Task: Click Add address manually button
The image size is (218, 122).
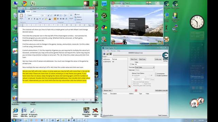Action: (x=161, y=90)
